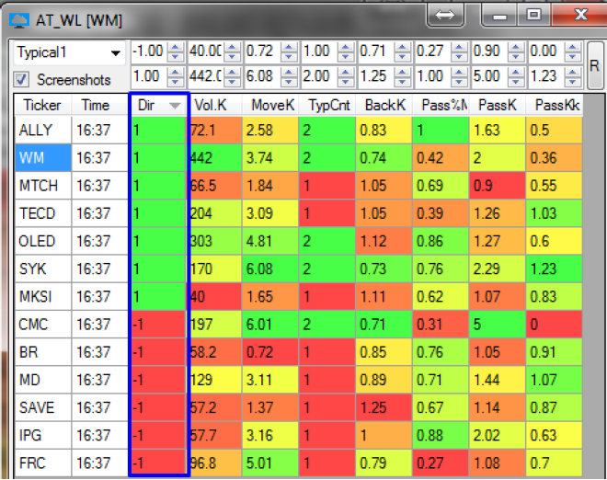This screenshot has height=480, width=607.
Task: Decrease the 1.23 field with down arrow
Action: pos(573,81)
